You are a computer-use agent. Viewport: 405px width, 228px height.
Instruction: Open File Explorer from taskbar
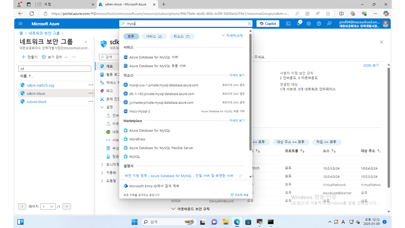[x=225, y=222]
